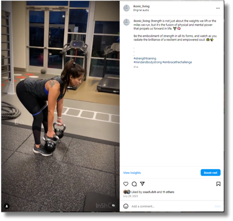Click profile avatar beside the caption
233x221 pixels.
tap(127, 22)
